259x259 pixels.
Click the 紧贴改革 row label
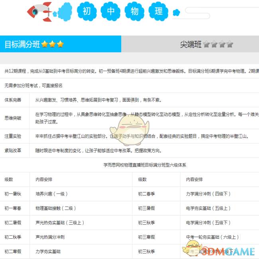[x=13, y=151]
